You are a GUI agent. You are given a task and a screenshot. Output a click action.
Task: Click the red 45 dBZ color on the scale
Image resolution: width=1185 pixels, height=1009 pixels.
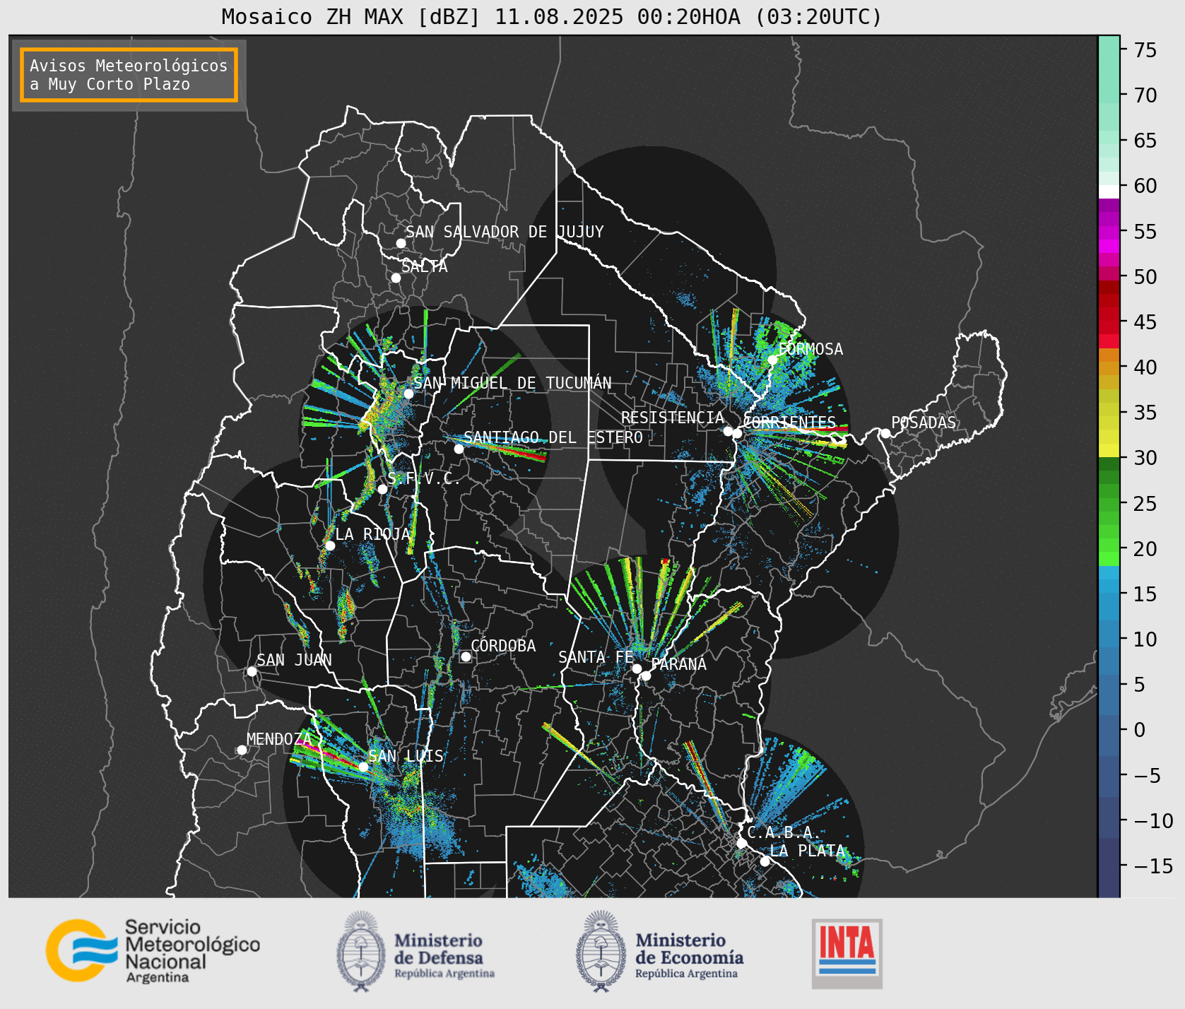(x=1109, y=328)
